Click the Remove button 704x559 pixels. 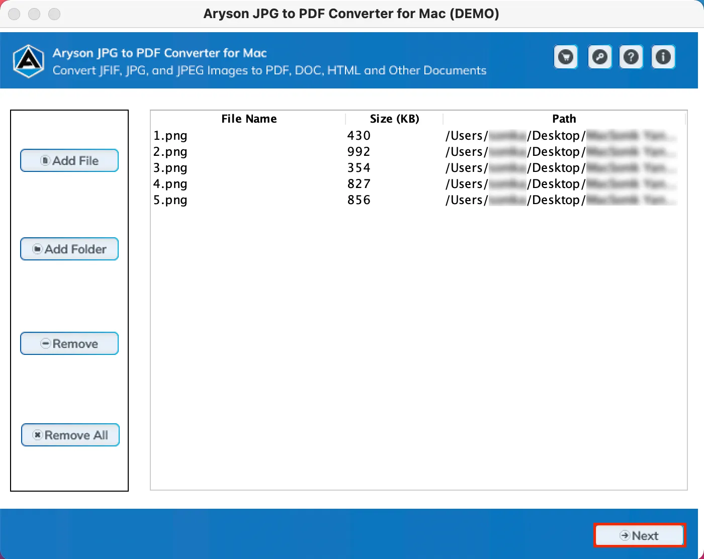click(x=69, y=343)
